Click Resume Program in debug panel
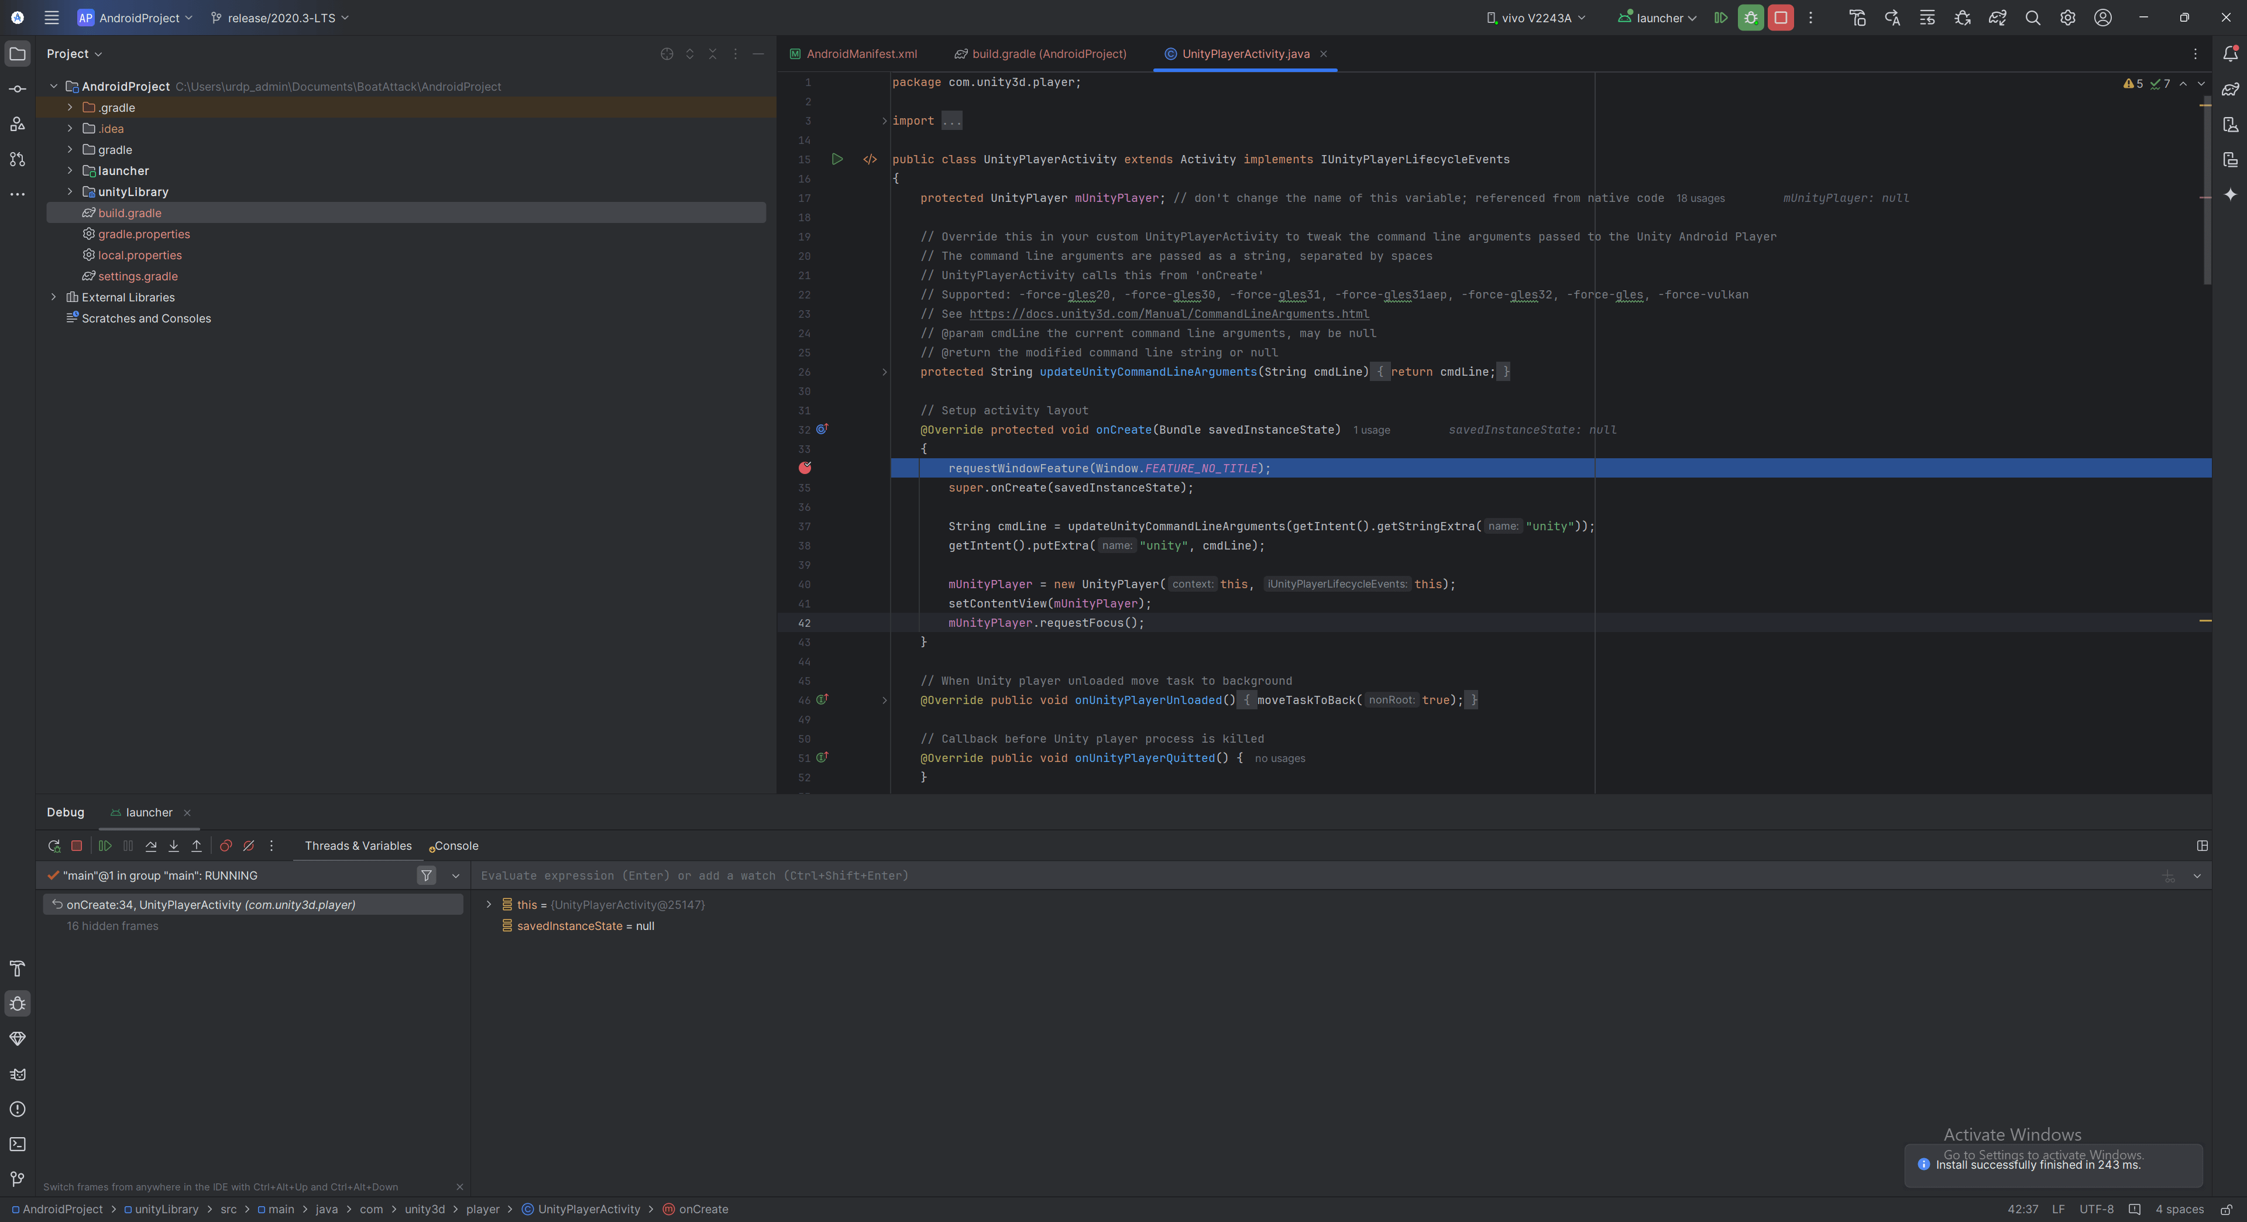2247x1222 pixels. [105, 846]
